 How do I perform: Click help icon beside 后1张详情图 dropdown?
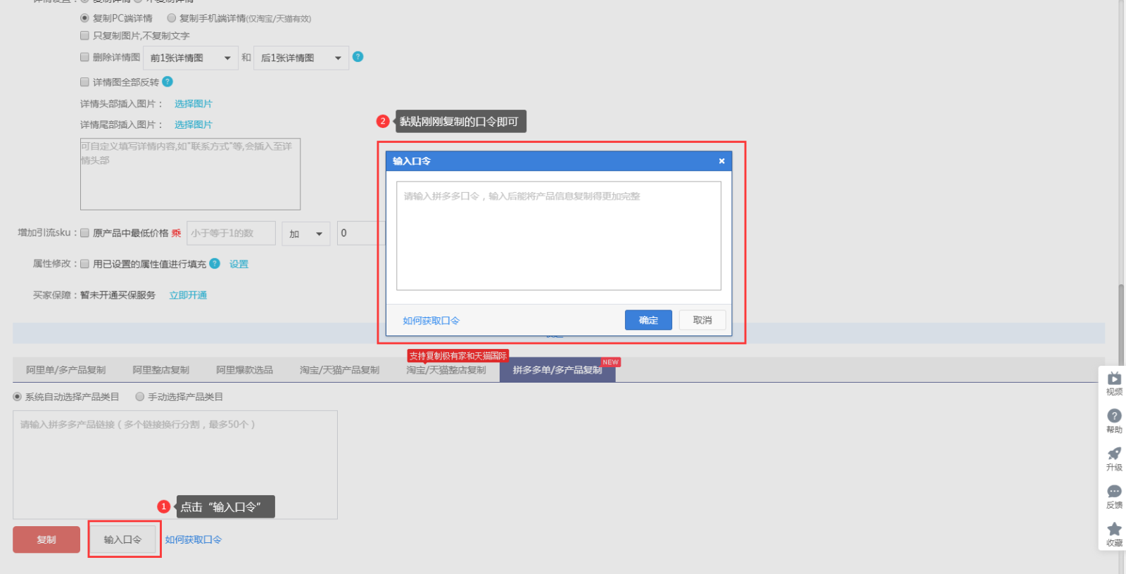(x=358, y=57)
